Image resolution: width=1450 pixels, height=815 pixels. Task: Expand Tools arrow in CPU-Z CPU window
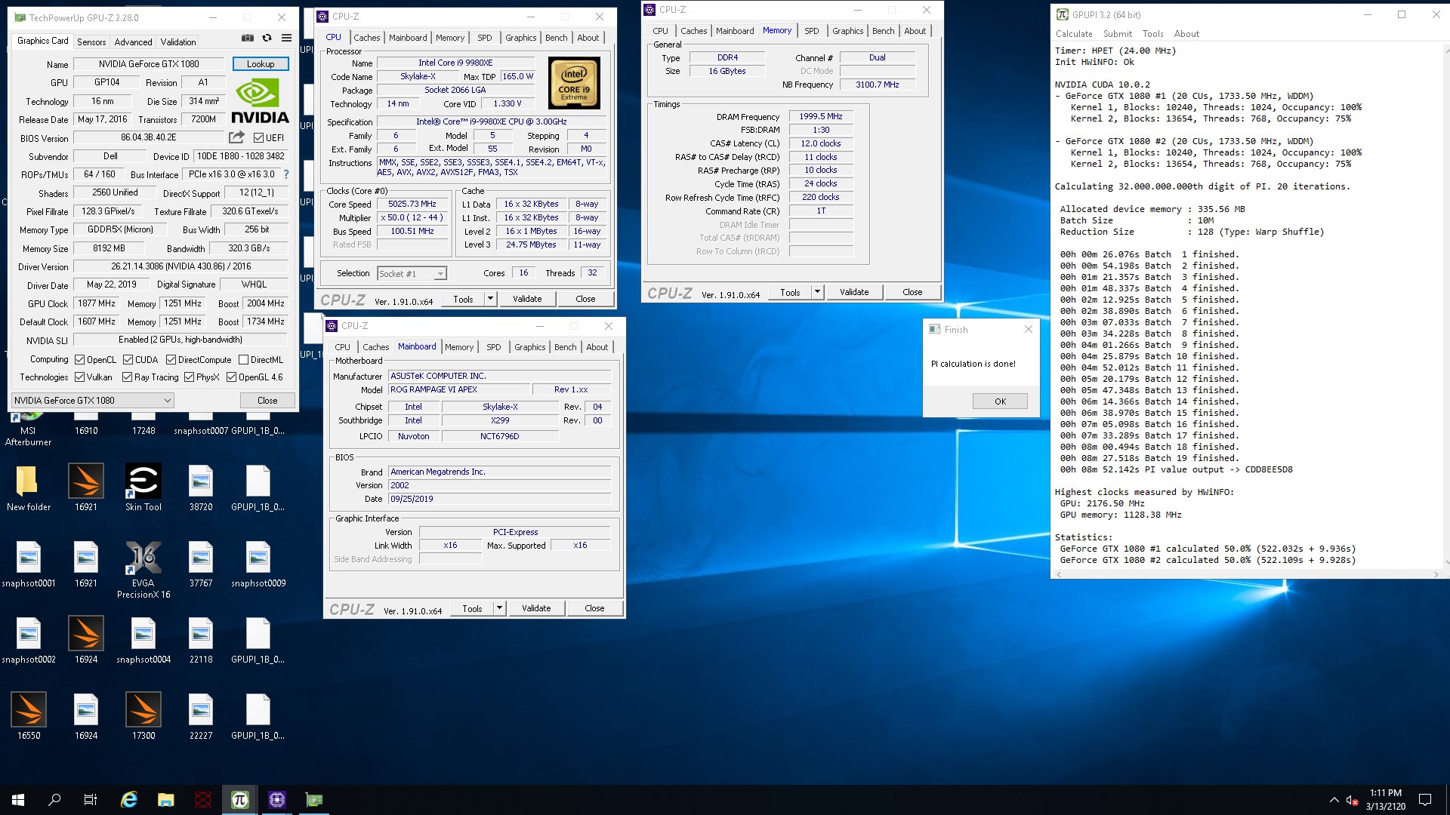[x=490, y=299]
